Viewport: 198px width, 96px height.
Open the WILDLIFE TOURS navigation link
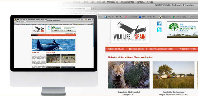(x=188, y=49)
